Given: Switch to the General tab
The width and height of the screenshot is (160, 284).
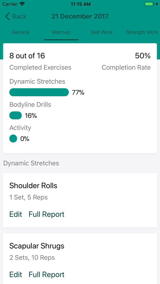Looking at the screenshot, I should pyautogui.click(x=20, y=32).
